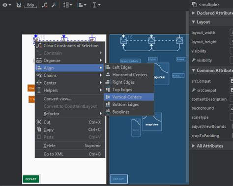Toggle the autoconnect magnet icon

pyautogui.click(x=19, y=5)
